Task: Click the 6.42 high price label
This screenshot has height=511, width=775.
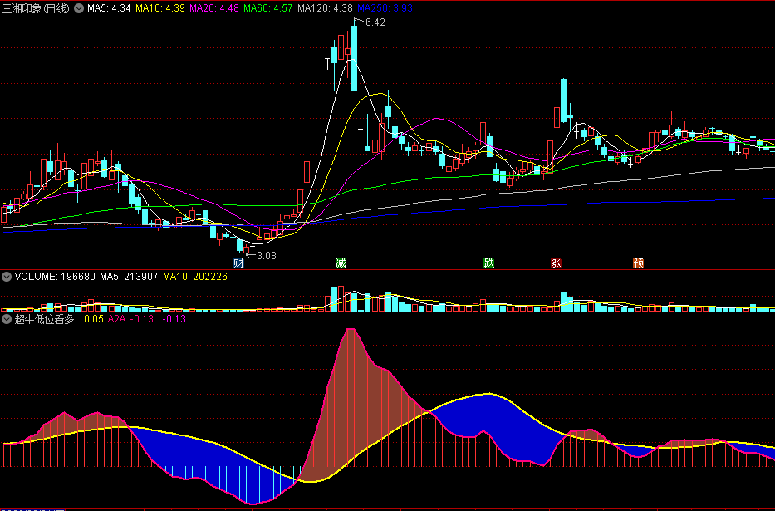Action: click(375, 22)
